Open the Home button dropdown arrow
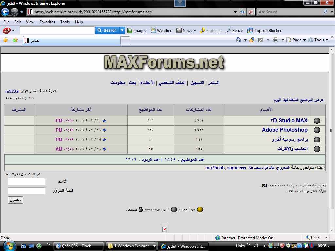Screen dimensions: 335x251 tap(245, 40)
